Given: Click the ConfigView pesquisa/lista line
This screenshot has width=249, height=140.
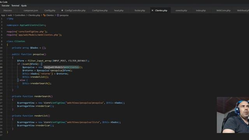Looking at the screenshot, I should coord(69,122).
